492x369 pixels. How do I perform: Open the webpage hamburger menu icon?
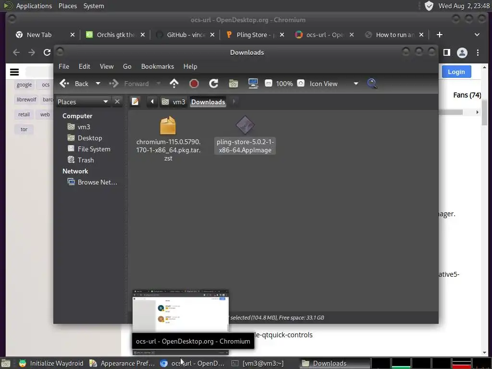(14, 72)
